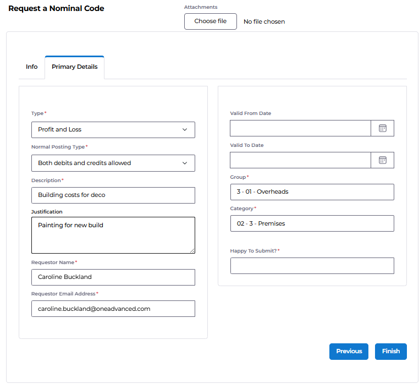The height and width of the screenshot is (389, 419).
Task: Click inside the Justification text area
Action: pyautogui.click(x=113, y=235)
